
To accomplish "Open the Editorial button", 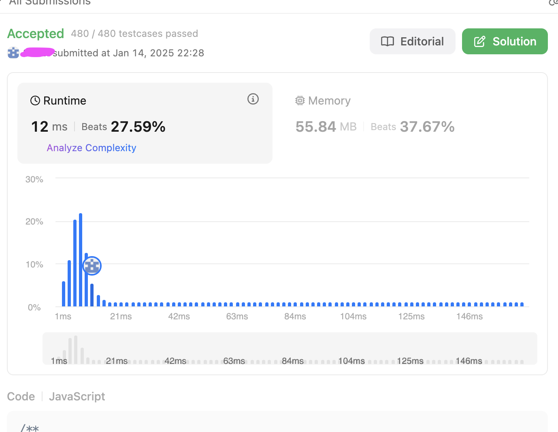I will (x=412, y=41).
